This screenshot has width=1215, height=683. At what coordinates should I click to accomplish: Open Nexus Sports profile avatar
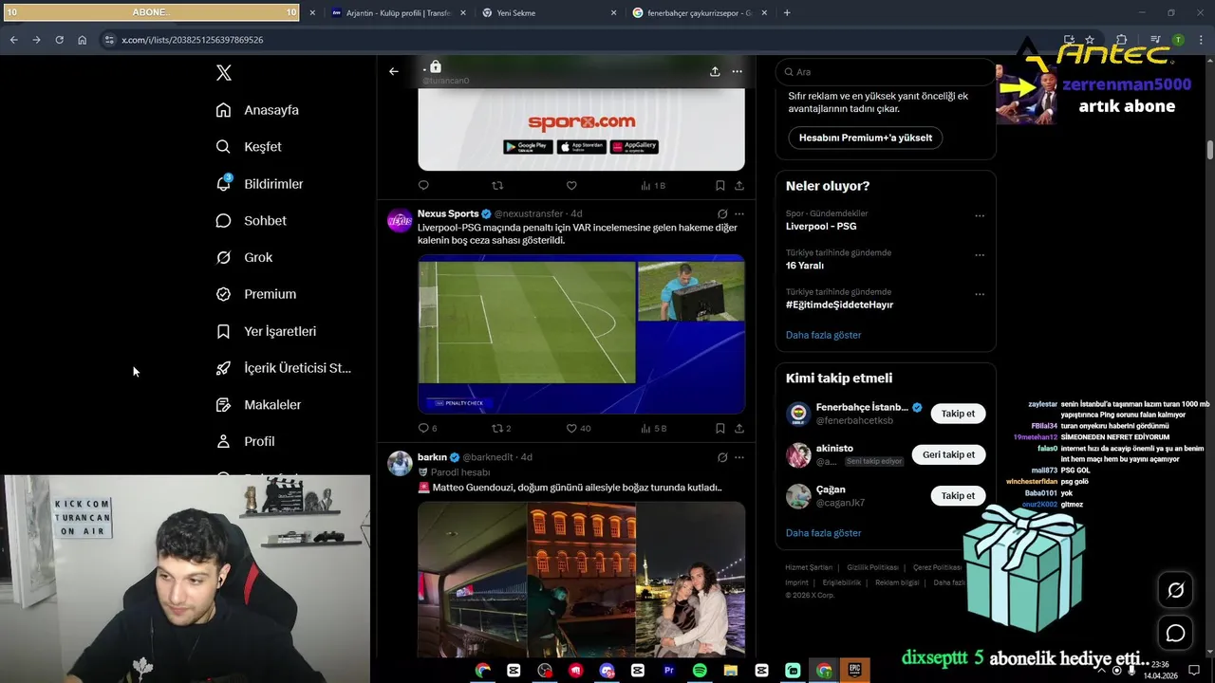point(400,221)
